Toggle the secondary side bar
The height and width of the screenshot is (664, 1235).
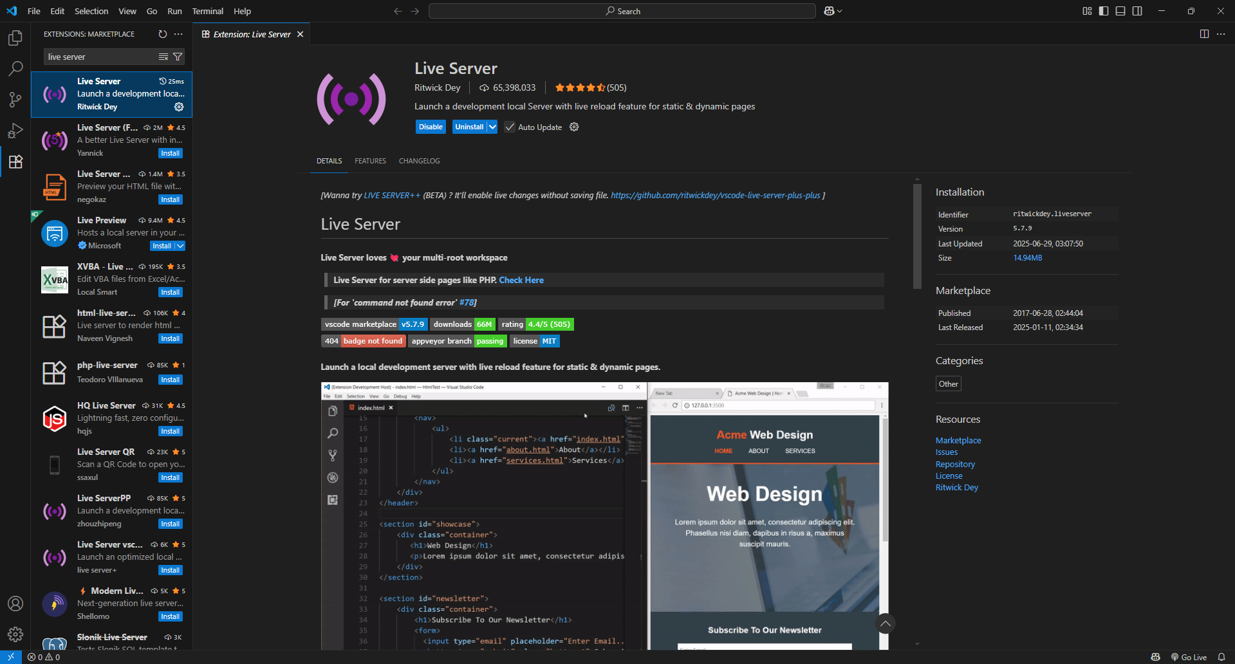point(1137,11)
